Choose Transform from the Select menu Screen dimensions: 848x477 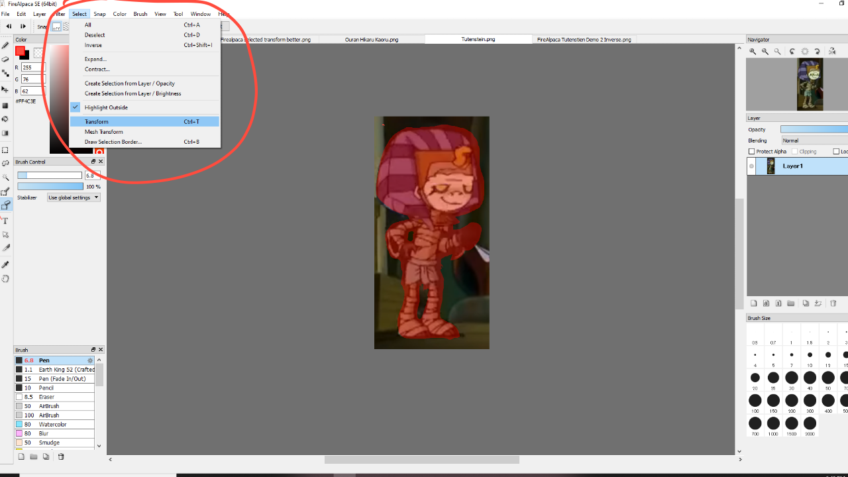click(x=145, y=122)
